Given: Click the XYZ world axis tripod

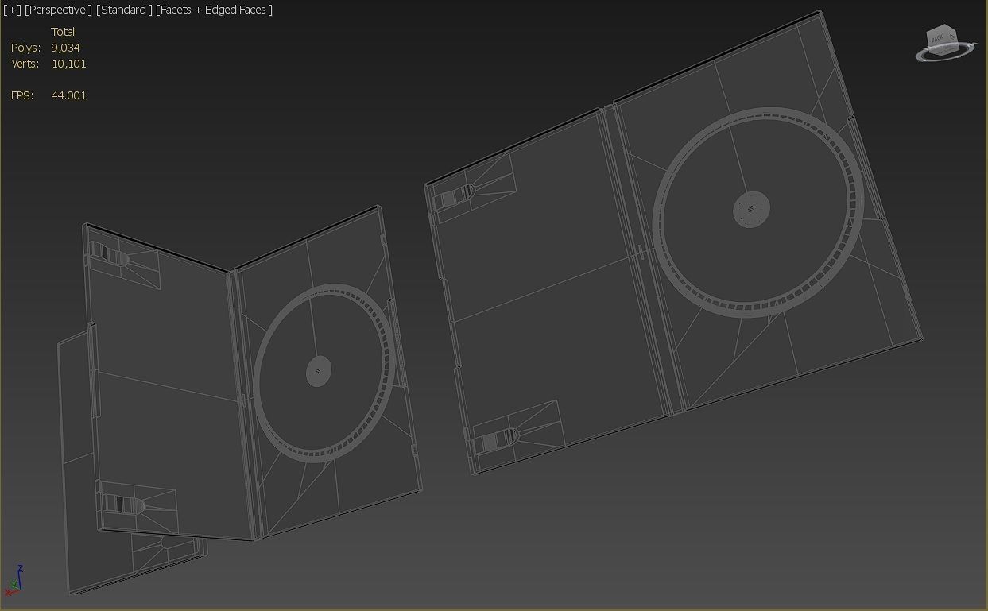Looking at the screenshot, I should (14, 581).
